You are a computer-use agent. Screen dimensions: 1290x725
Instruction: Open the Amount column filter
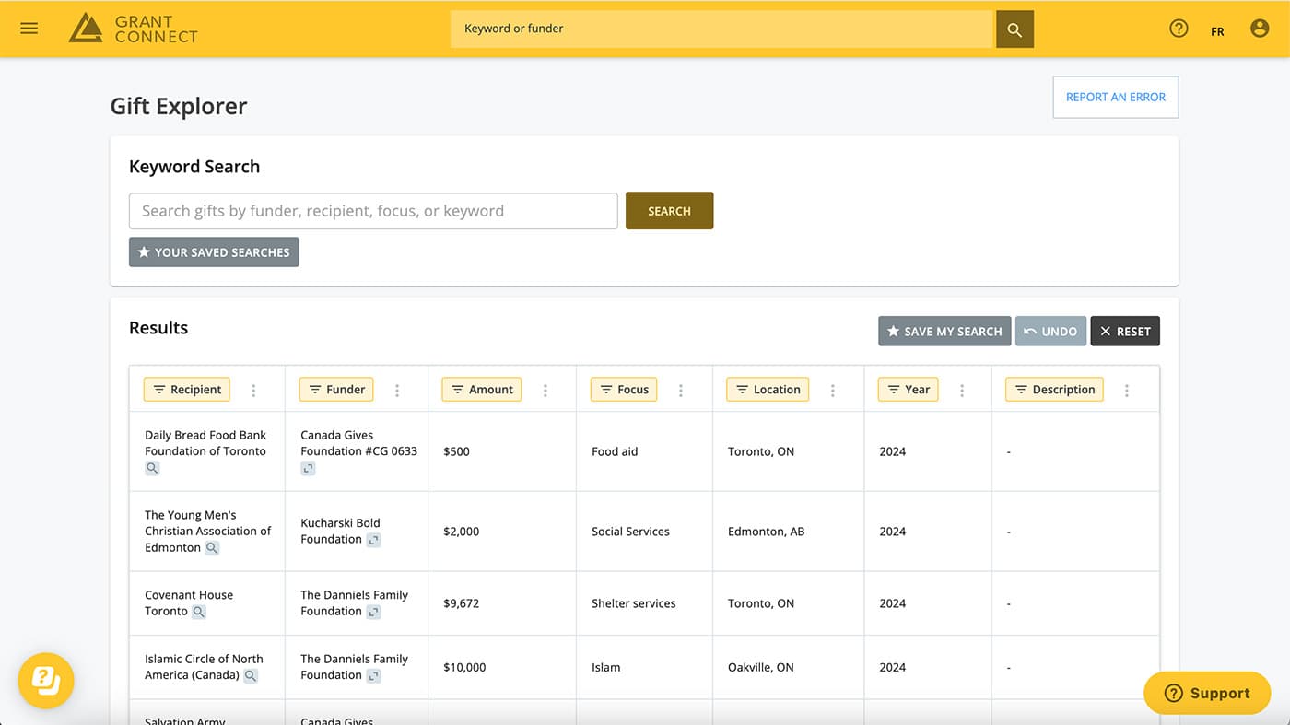pyautogui.click(x=482, y=390)
